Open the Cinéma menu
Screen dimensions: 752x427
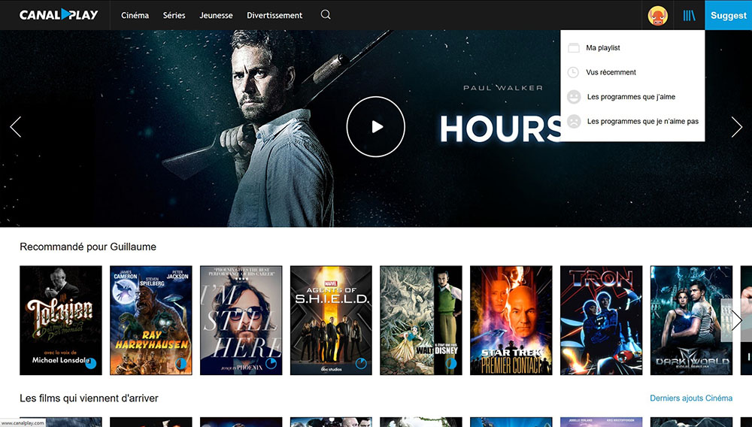tap(135, 15)
